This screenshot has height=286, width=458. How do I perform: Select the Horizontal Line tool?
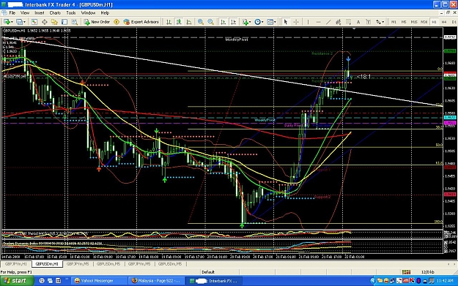pos(318,22)
